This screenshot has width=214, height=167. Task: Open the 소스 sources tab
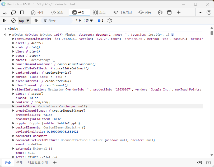pos(99,13)
